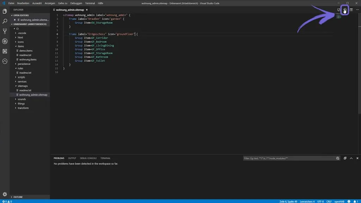This screenshot has height=203, width=361.
Task: Click Zeile 6, Spalte 49 in status bar
Action: pos(288,201)
